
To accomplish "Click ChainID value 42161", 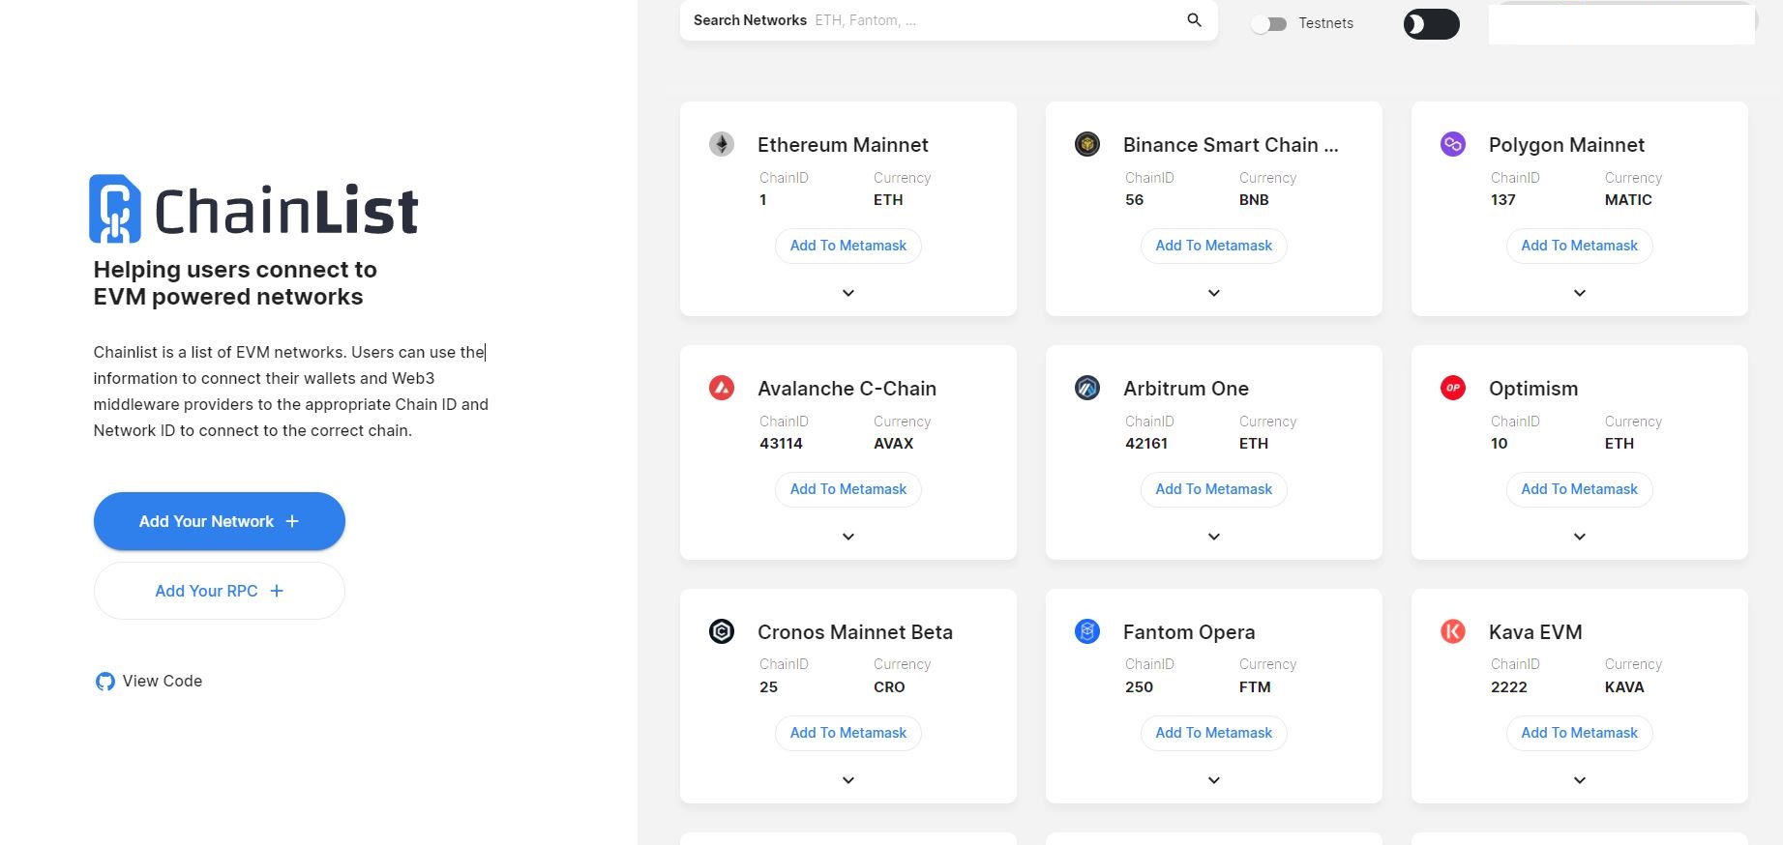I will coord(1146,444).
